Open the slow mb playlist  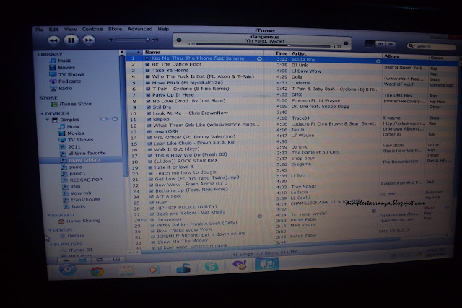coord(81,193)
